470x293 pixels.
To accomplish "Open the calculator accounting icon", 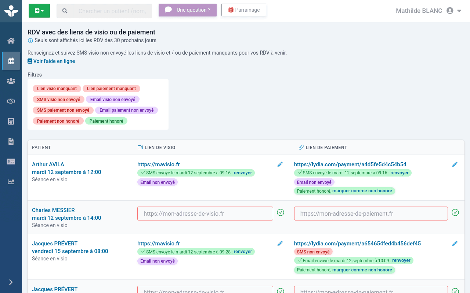I will click(11, 121).
